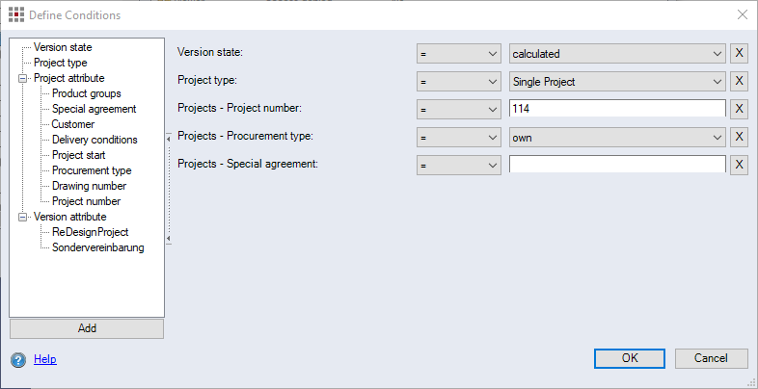Open the Help link
The image size is (758, 389).
tap(44, 359)
